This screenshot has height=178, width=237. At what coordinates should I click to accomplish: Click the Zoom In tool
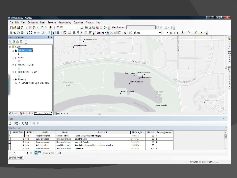tap(11, 33)
